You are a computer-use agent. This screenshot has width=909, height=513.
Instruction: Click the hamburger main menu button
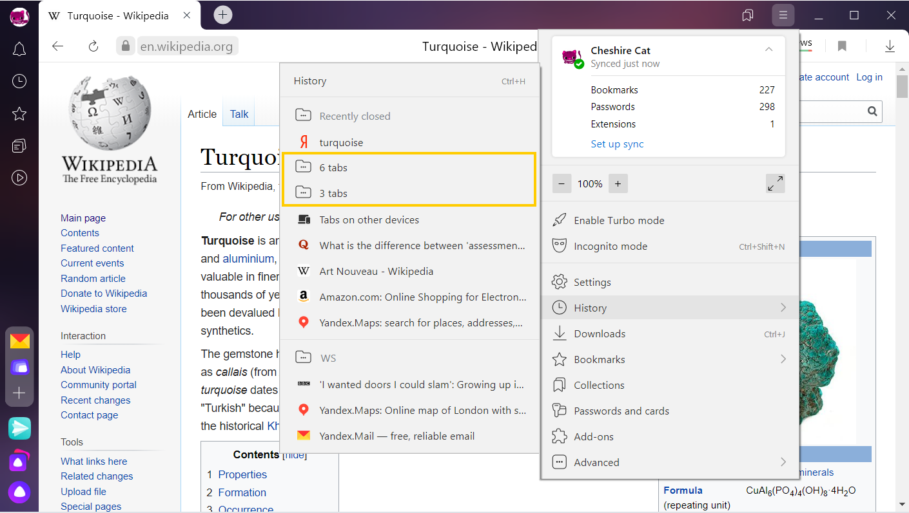coord(783,15)
